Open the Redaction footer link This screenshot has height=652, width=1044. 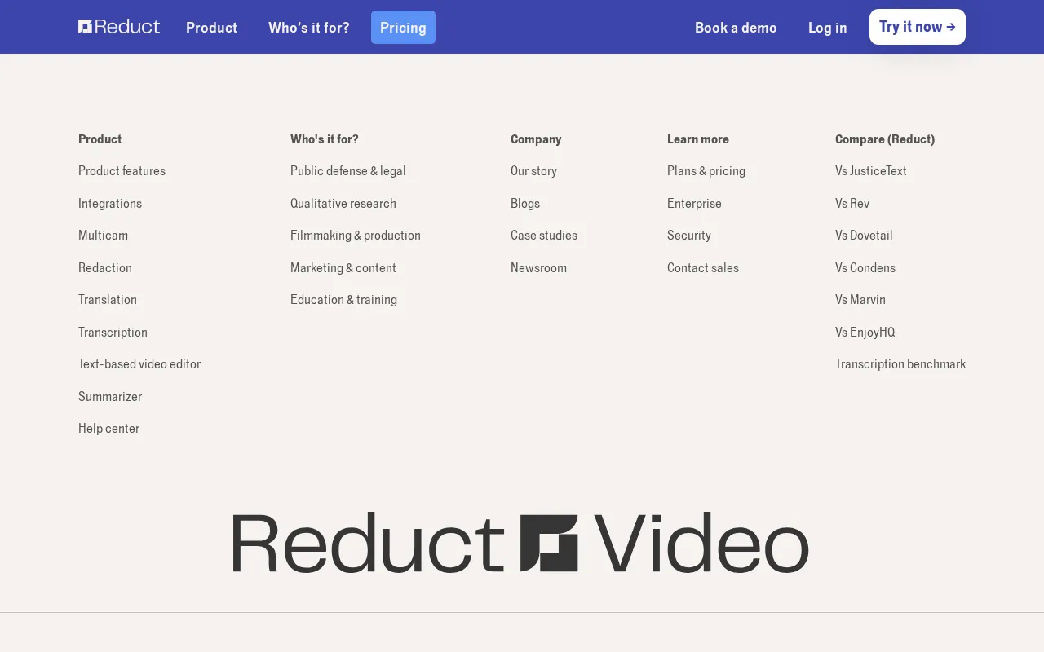click(105, 268)
